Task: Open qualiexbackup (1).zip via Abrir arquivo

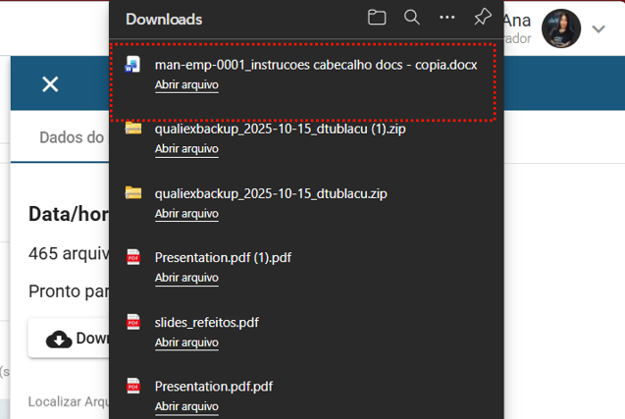Action: point(186,149)
